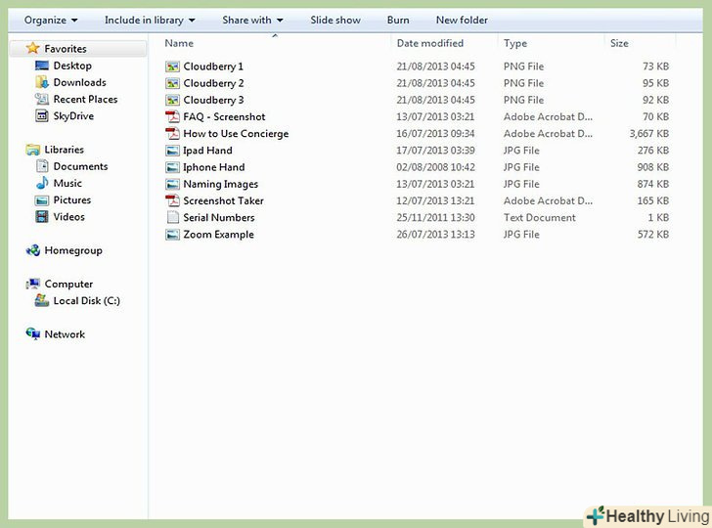712x528 pixels.
Task: Select the FAQ - Screenshot PDF icon
Action: pos(172,117)
